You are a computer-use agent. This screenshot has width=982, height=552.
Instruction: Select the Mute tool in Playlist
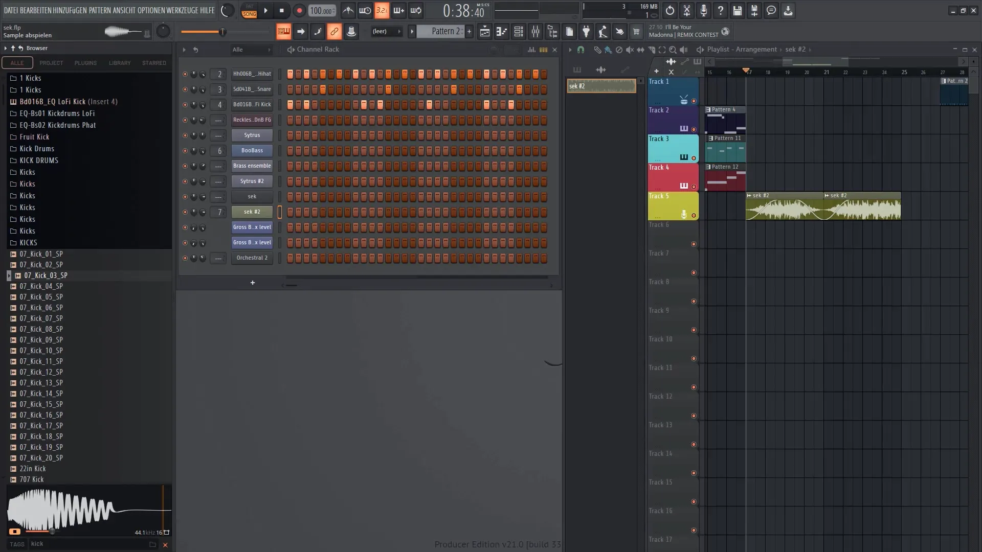coord(630,50)
